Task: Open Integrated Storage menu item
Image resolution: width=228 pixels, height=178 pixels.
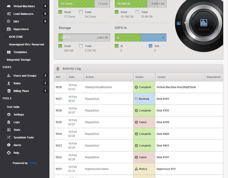Action: point(19,60)
